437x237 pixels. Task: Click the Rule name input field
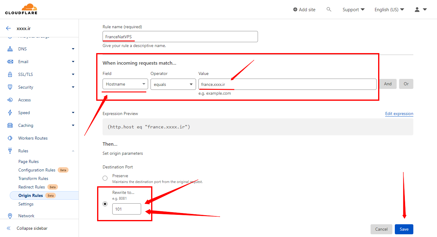click(x=180, y=36)
